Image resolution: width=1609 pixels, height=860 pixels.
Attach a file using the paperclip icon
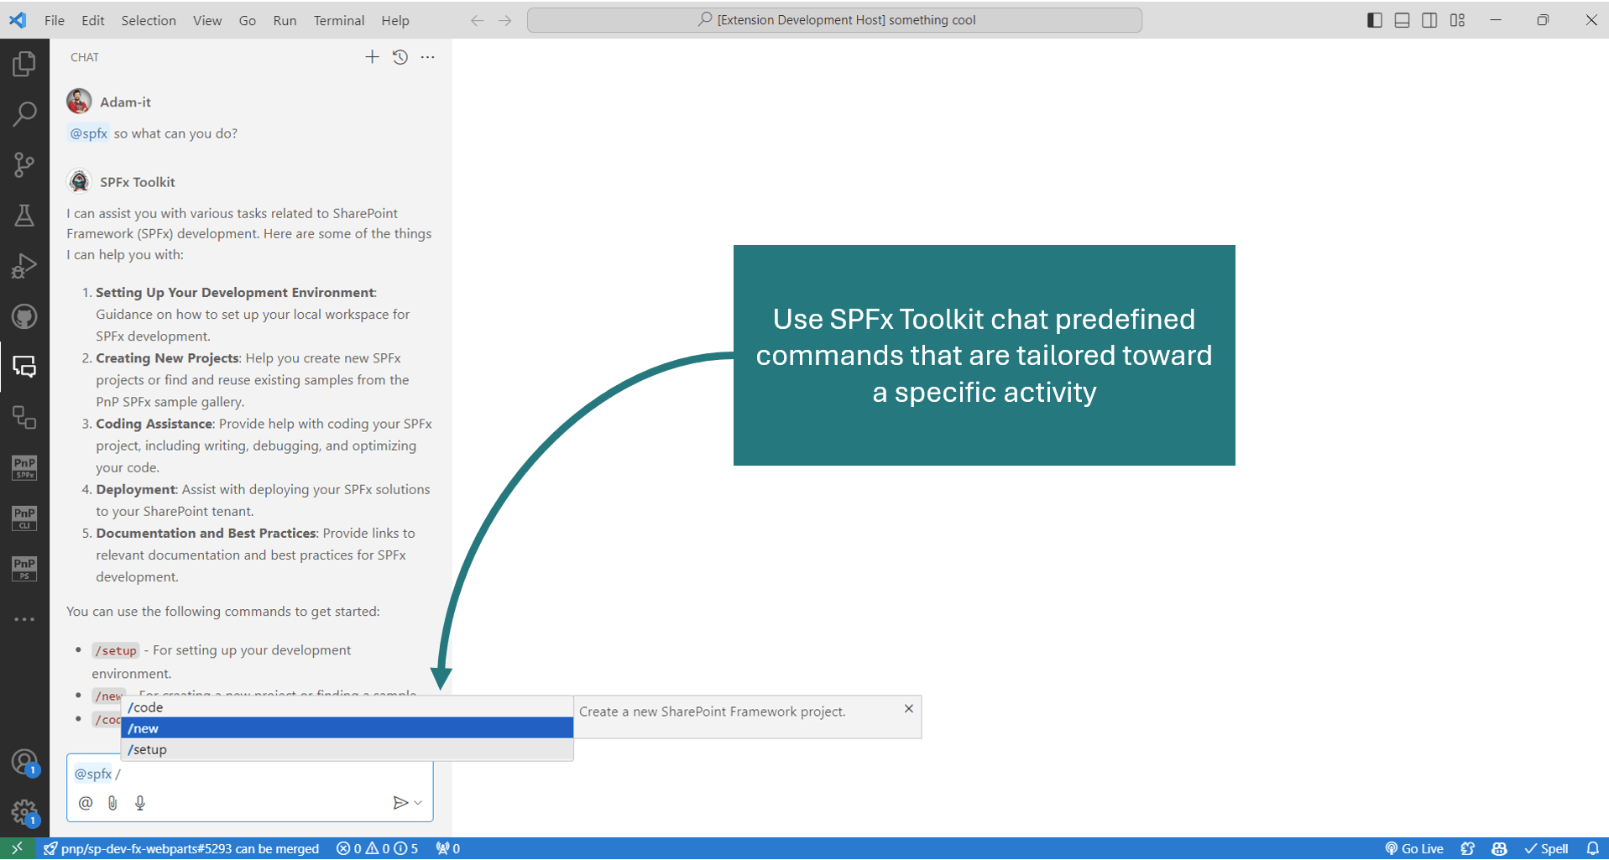coord(112,802)
